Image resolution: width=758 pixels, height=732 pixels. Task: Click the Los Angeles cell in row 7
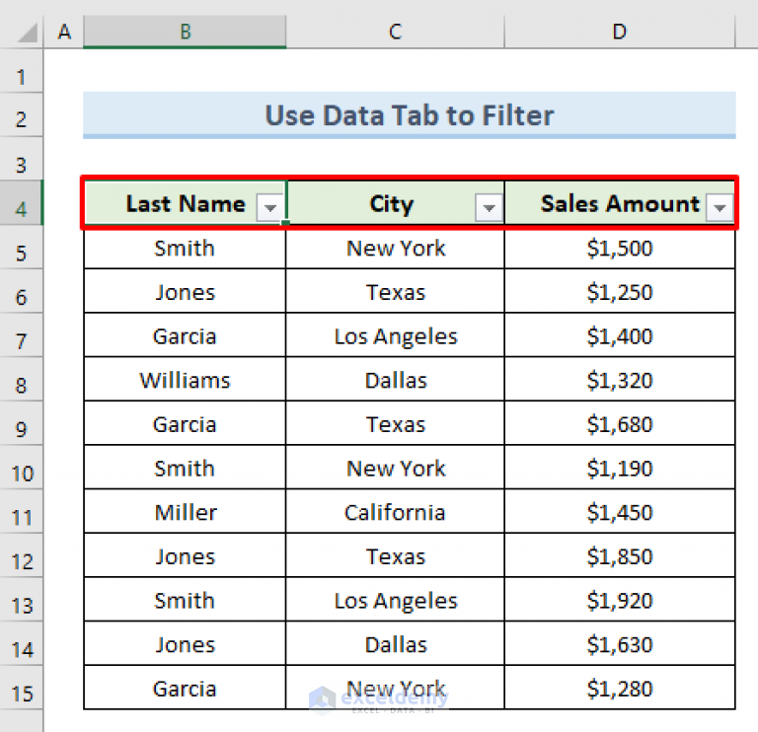[395, 336]
